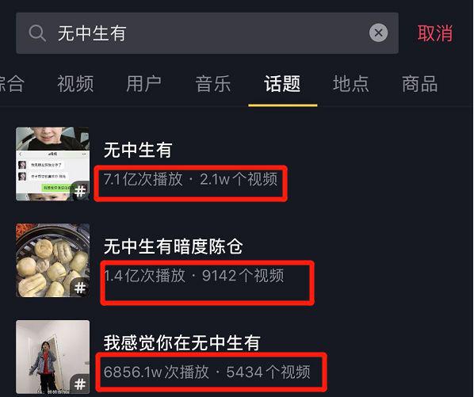Image resolution: width=474 pixels, height=397 pixels.
Task: Open the 音乐 tab
Action: coord(213,84)
